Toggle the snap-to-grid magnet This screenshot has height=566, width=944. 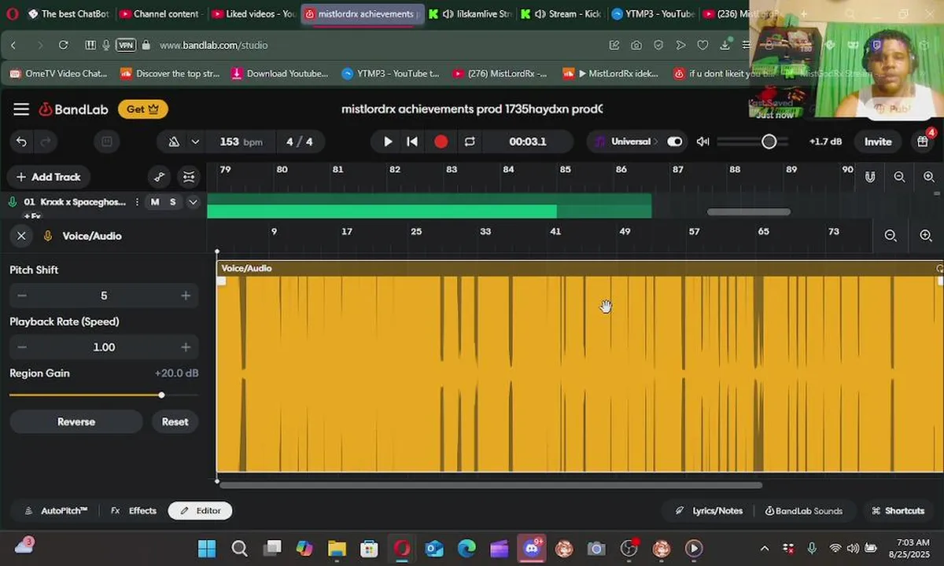[x=870, y=177]
